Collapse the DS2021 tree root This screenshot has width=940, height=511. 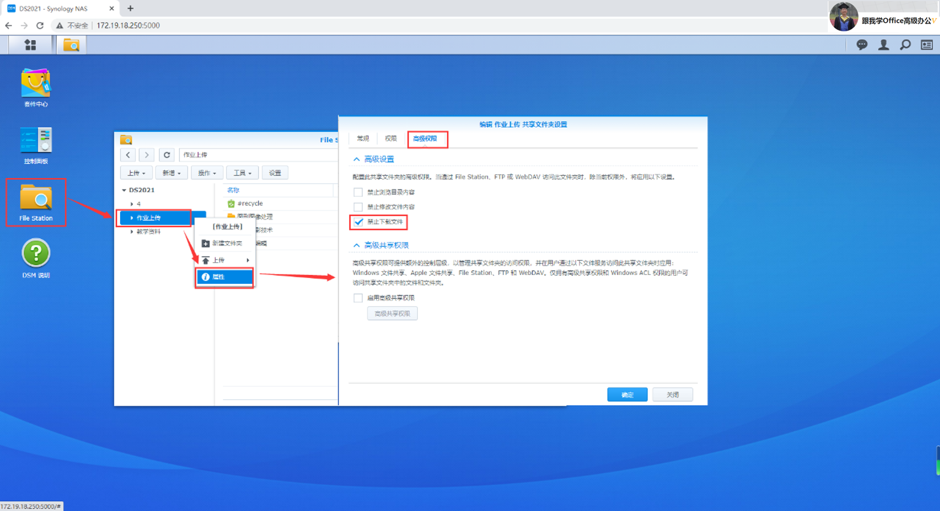(124, 190)
